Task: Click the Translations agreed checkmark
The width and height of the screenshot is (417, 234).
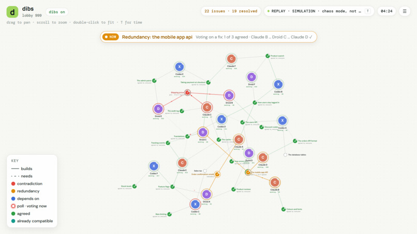Action: (187, 136)
